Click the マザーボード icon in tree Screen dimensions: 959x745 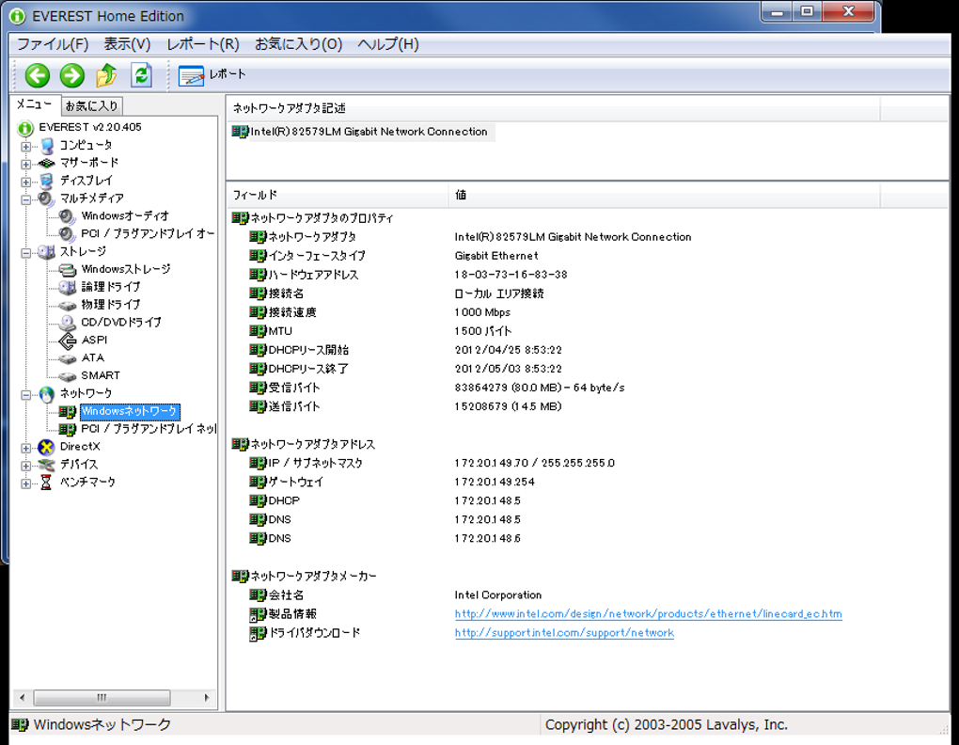46,164
